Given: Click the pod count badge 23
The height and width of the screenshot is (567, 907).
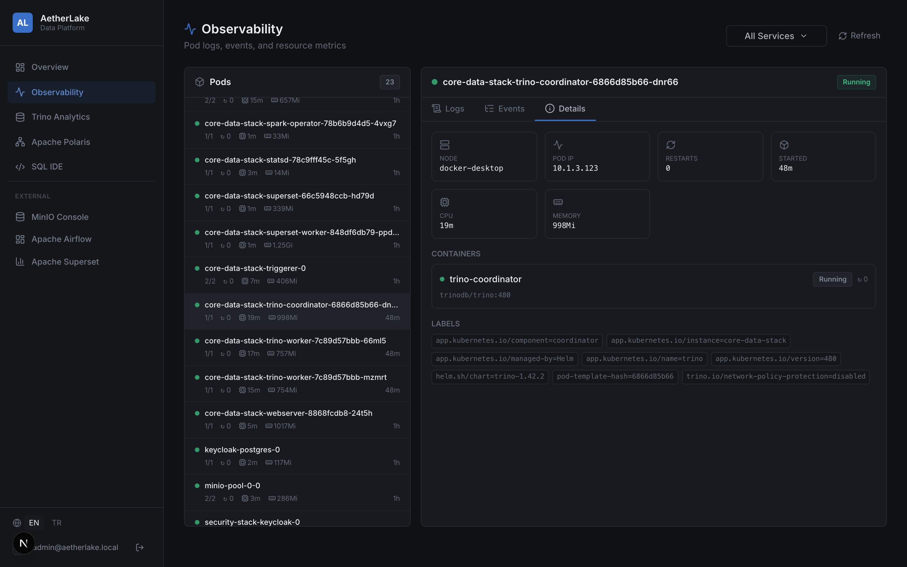Looking at the screenshot, I should coord(390,82).
